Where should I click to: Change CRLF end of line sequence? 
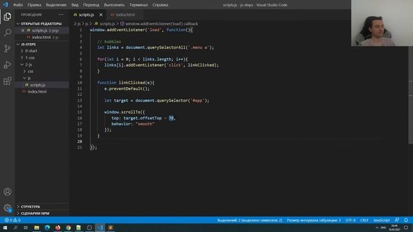(364, 220)
